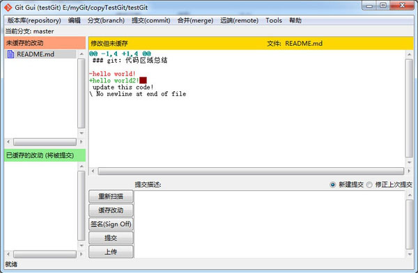Open the 分支(branch) menu
The width and height of the screenshot is (418, 273).
pyautogui.click(x=106, y=20)
